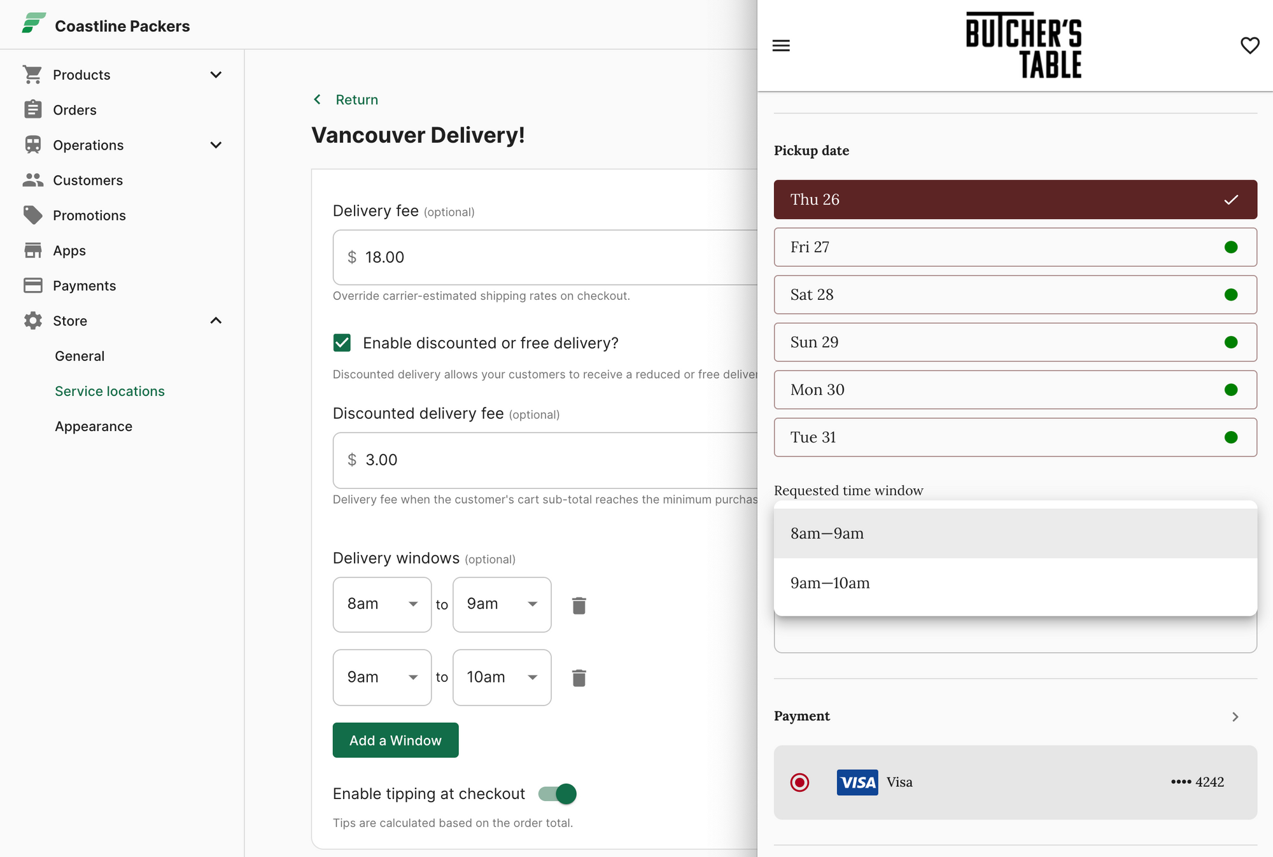This screenshot has width=1273, height=857.
Task: Click the Operations truck icon
Action: coord(32,145)
